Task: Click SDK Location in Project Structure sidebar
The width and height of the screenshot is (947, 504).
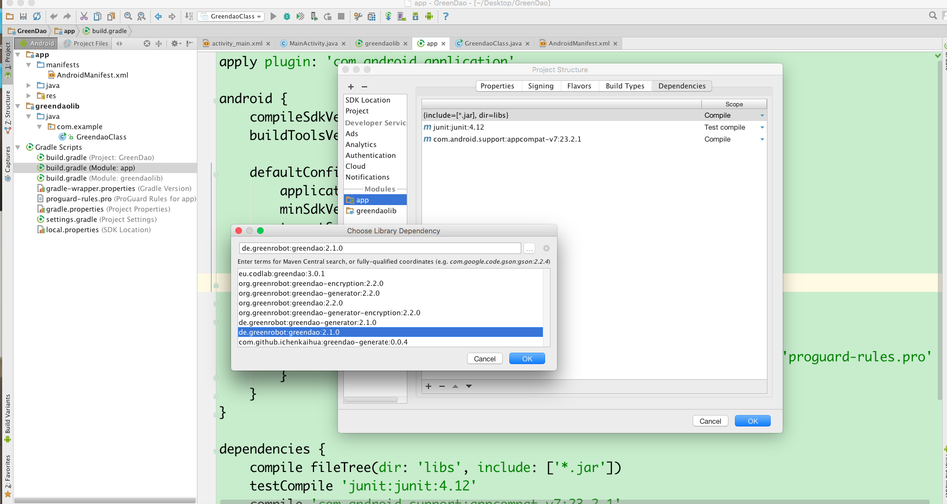Action: point(368,100)
